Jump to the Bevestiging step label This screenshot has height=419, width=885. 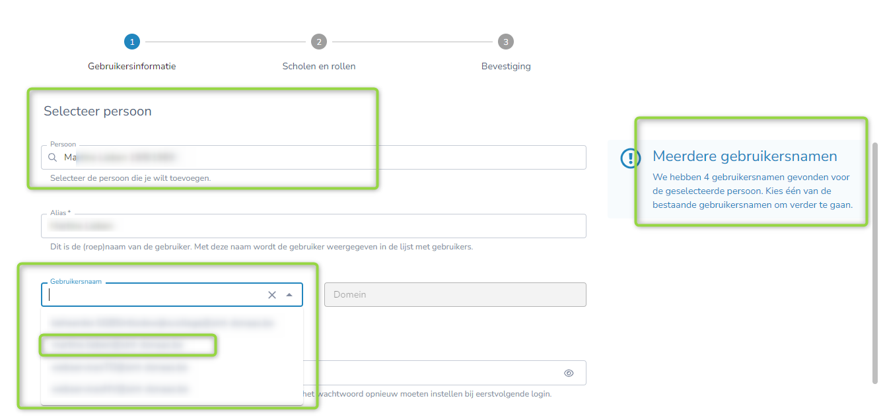506,66
